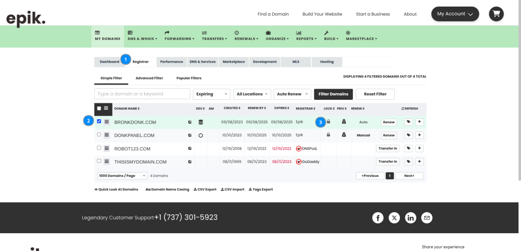The image size is (521, 251).
Task: Open the Expiring filter dropdown
Action: tap(212, 94)
